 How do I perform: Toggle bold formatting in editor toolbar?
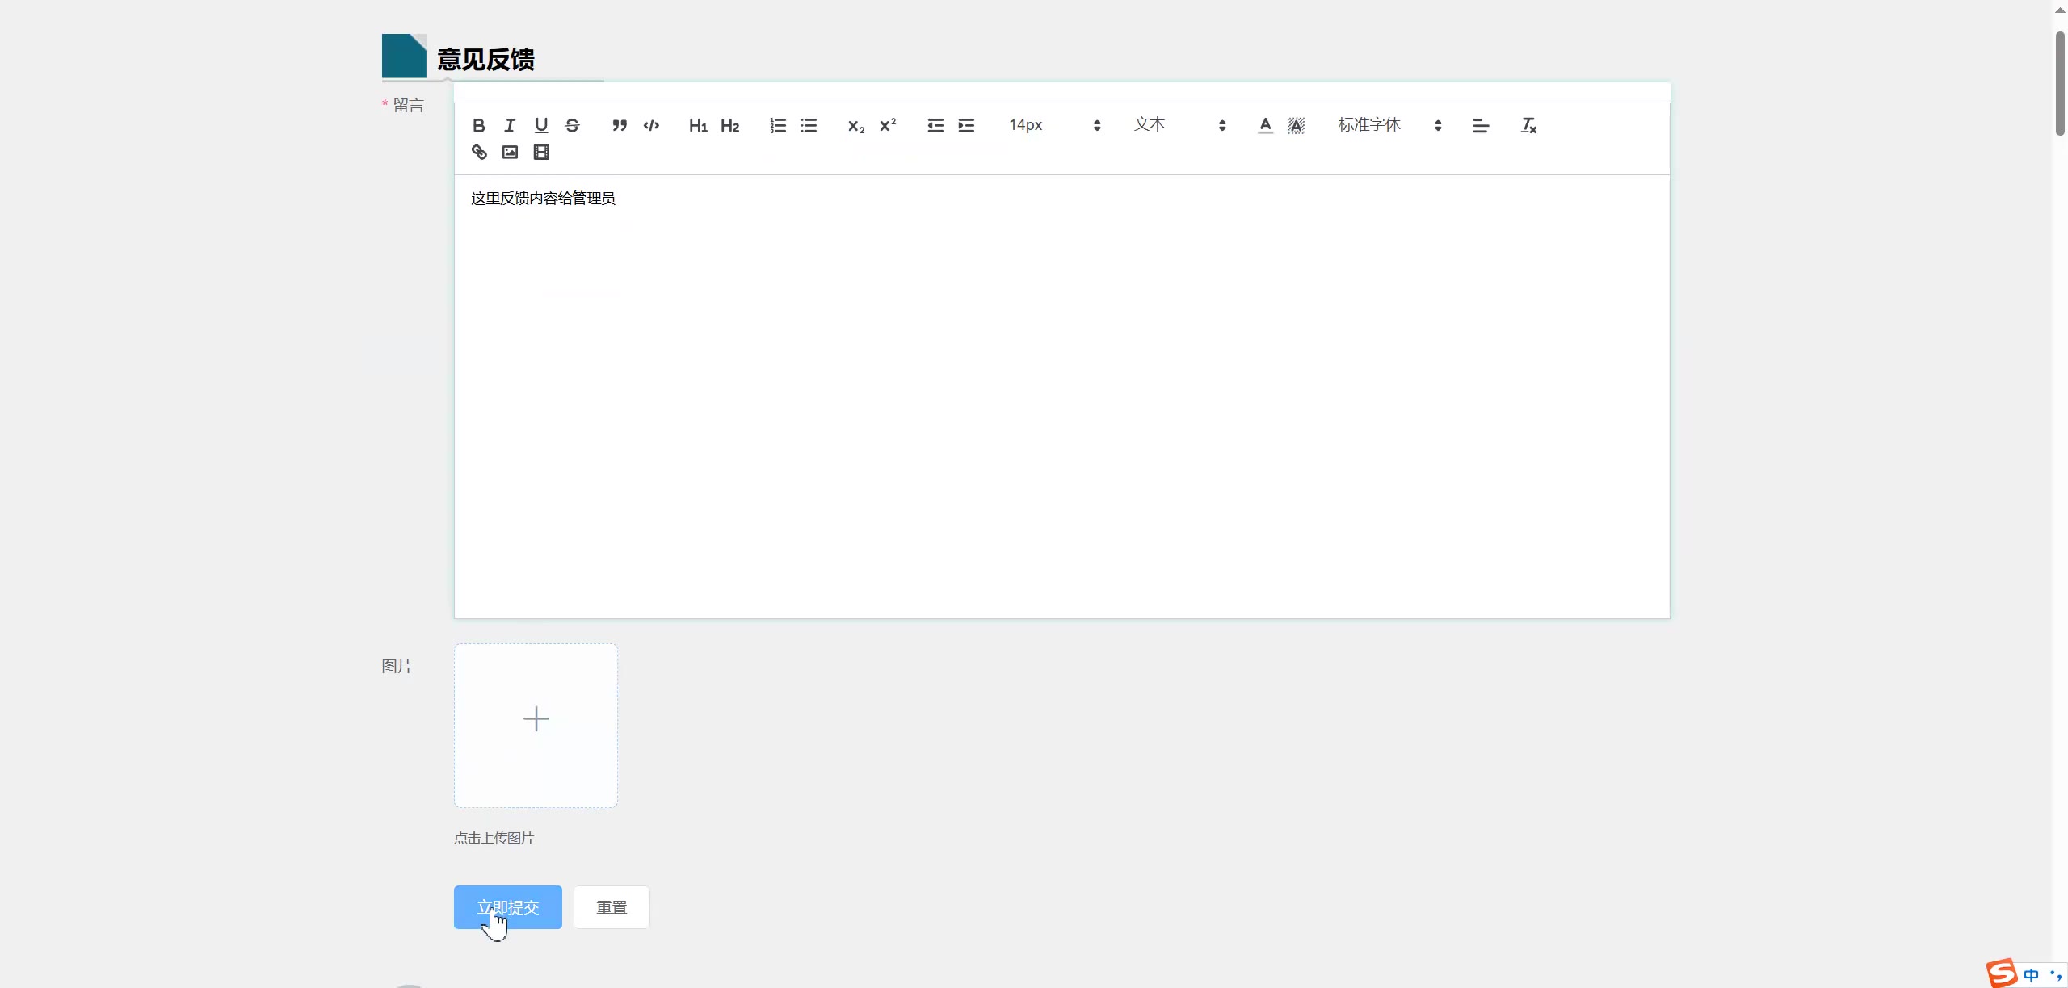click(x=479, y=126)
